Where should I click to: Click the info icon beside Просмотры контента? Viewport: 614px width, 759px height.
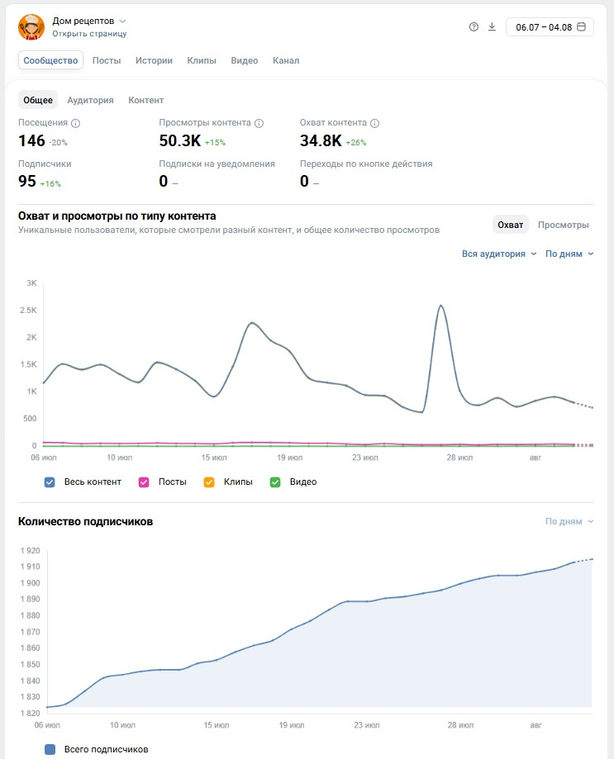click(x=259, y=123)
